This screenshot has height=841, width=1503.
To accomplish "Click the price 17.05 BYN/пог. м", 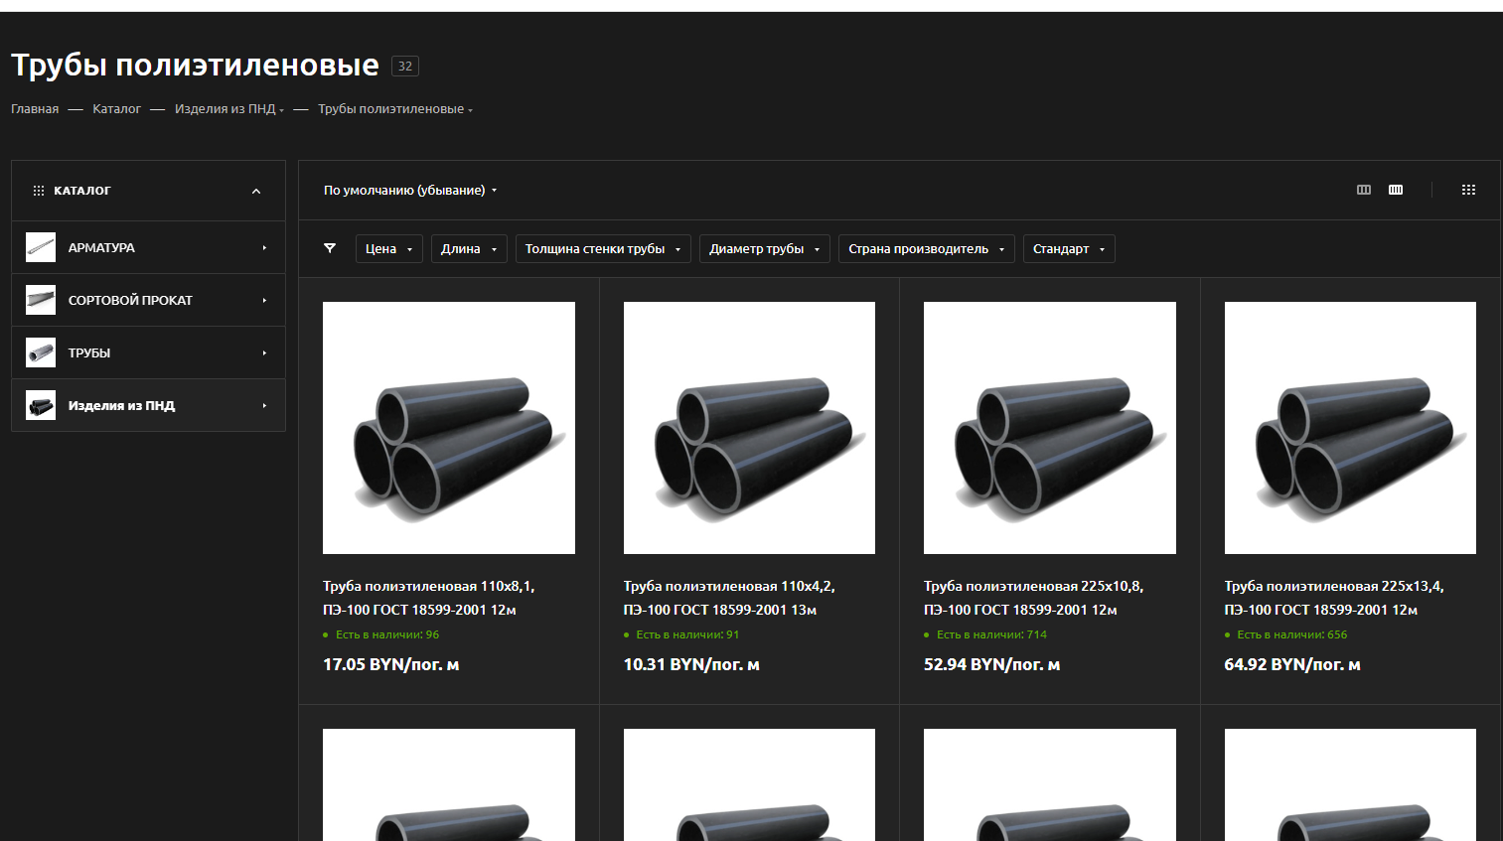I will pyautogui.click(x=391, y=664).
